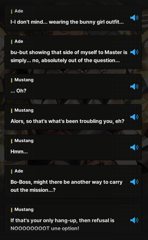Image resolution: width=148 pixels, height=240 pixels.
Task: Click Ade's name above "Bo-Boss" dialogue
Action: pyautogui.click(x=19, y=171)
